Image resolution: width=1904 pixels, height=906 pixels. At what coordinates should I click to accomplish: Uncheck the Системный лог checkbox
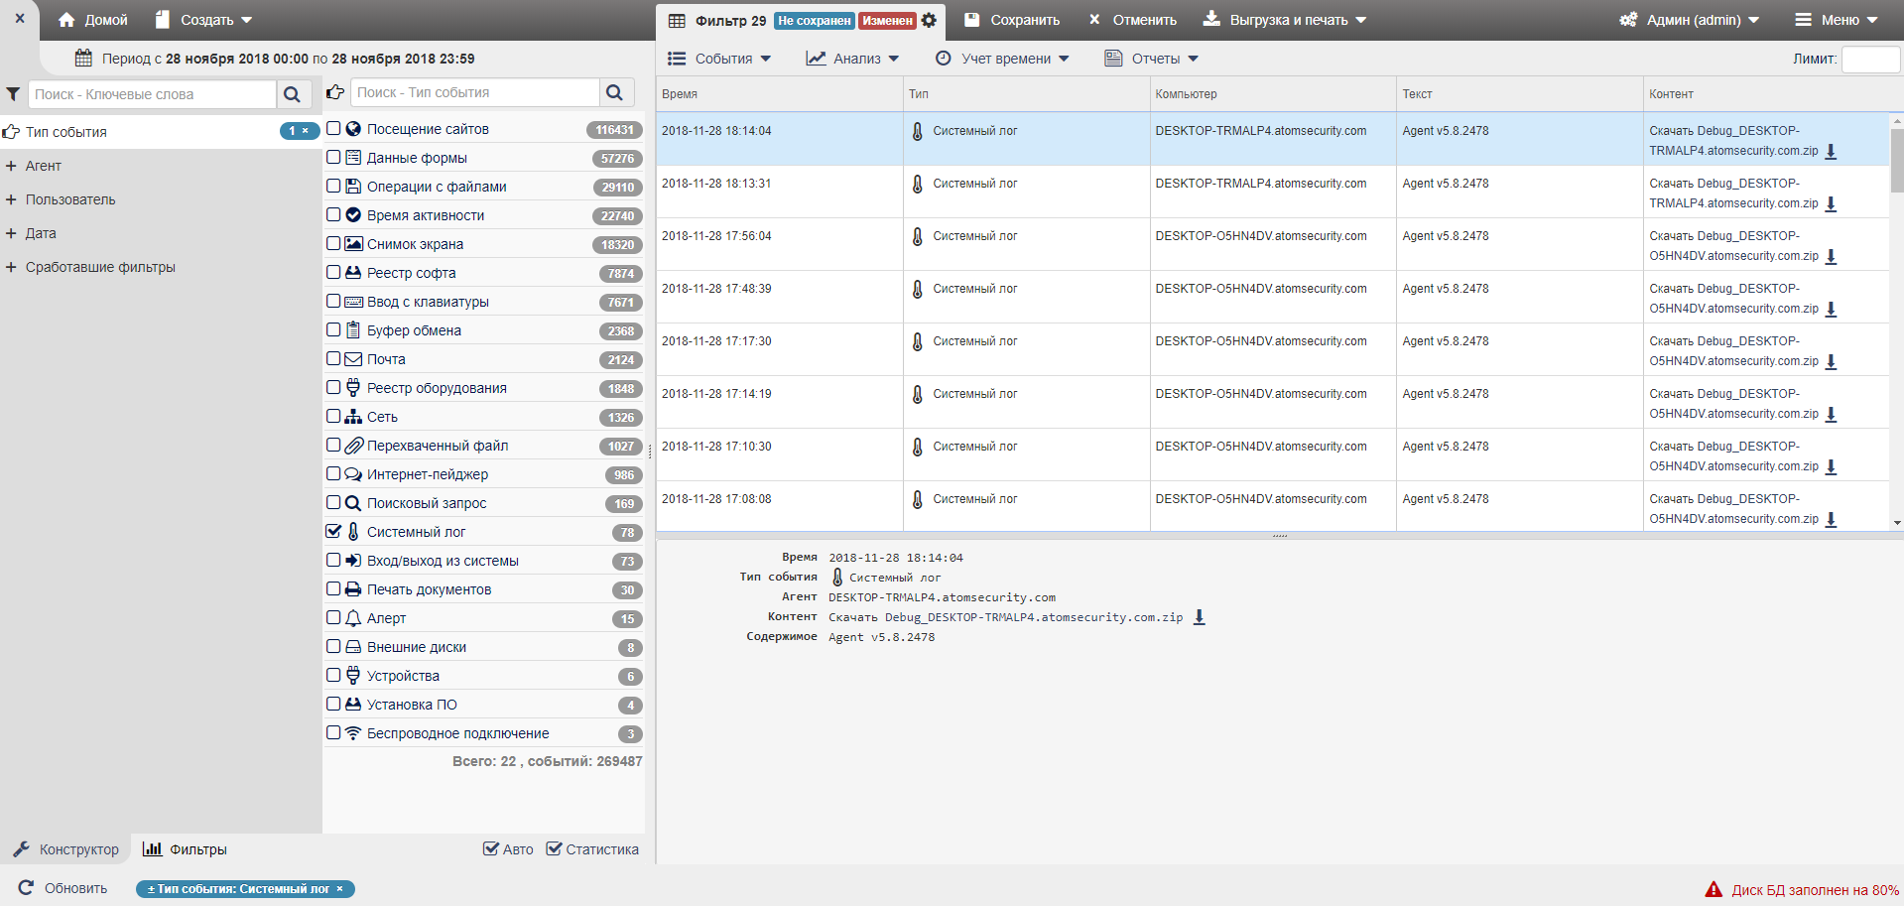[333, 531]
